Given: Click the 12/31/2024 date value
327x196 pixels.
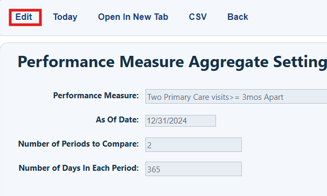Looking at the screenshot, I should click(x=167, y=121).
